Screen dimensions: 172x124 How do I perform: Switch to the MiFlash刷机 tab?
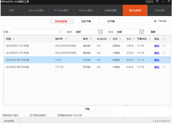point(86,10)
